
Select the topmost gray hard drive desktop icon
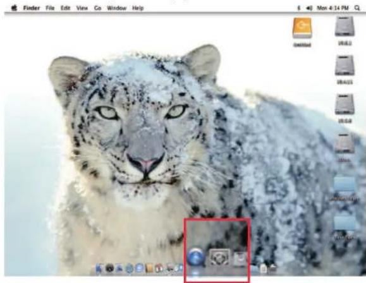point(345,27)
